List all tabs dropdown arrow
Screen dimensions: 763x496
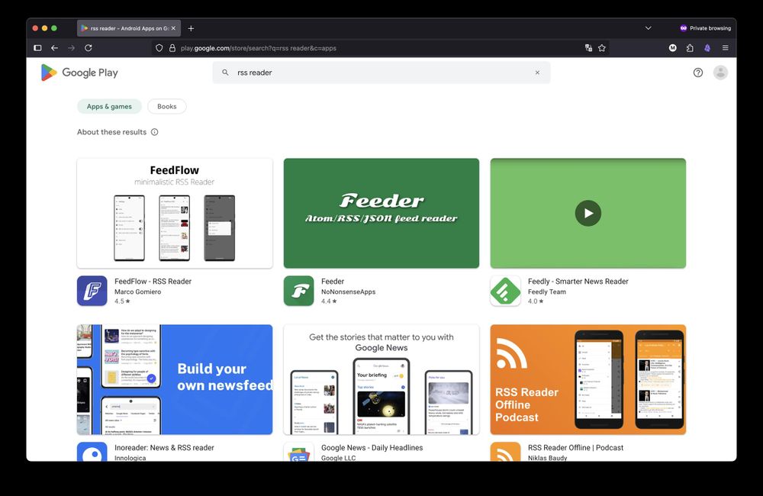point(648,28)
